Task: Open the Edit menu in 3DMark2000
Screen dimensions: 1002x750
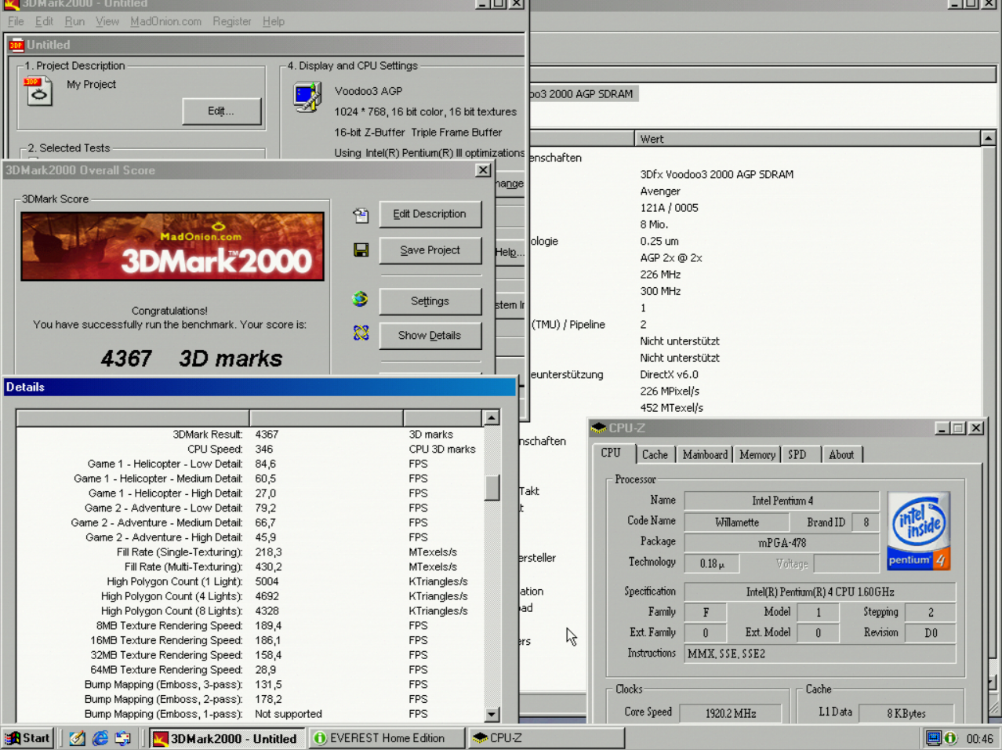Action: (44, 21)
